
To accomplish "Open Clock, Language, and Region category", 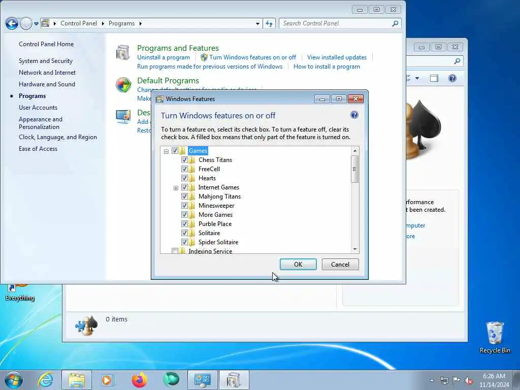I will click(x=58, y=137).
